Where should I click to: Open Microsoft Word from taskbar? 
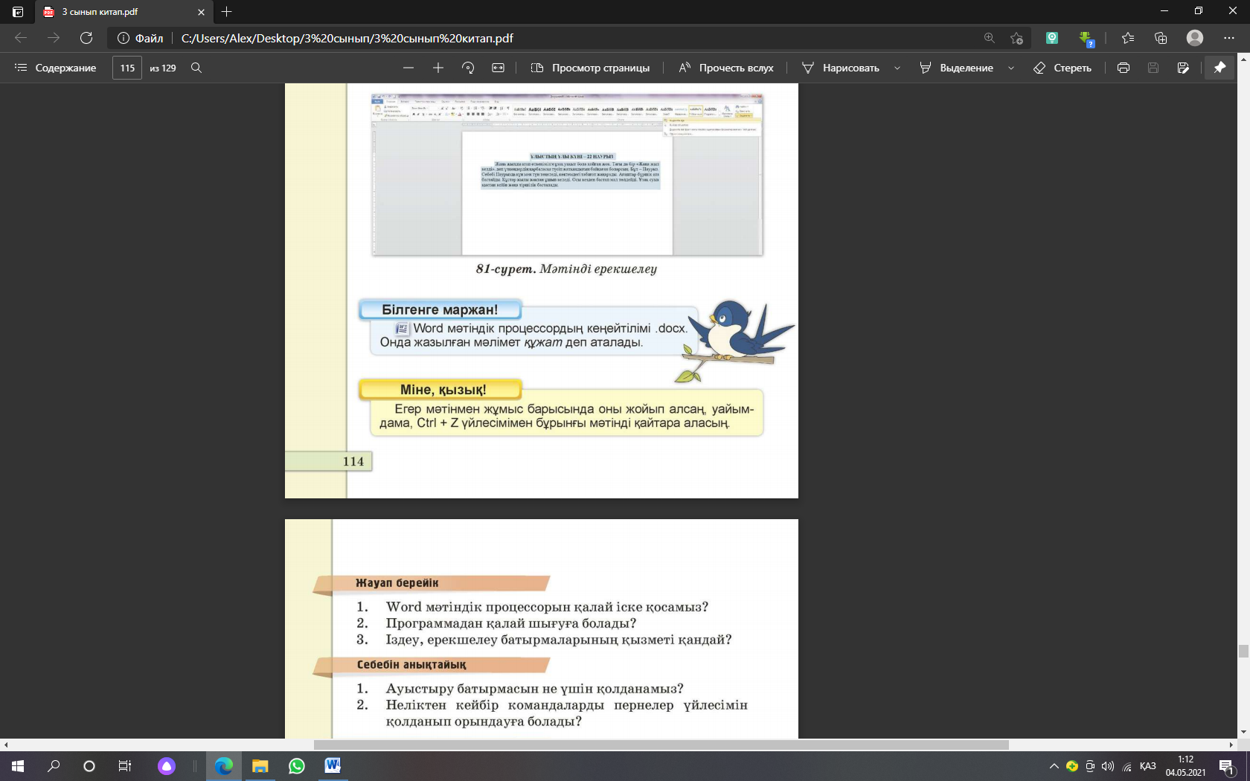point(333,765)
